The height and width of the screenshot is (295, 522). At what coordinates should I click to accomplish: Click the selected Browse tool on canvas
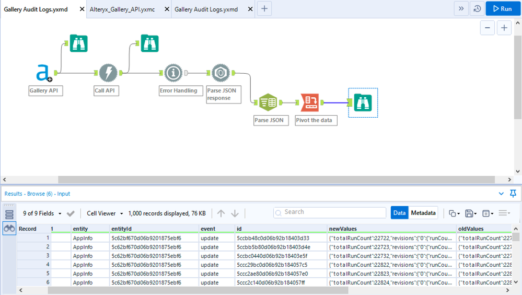[x=362, y=103]
